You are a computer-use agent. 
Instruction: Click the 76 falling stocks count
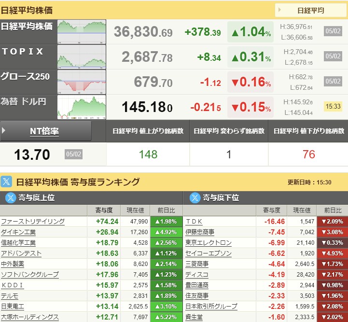[309, 154]
